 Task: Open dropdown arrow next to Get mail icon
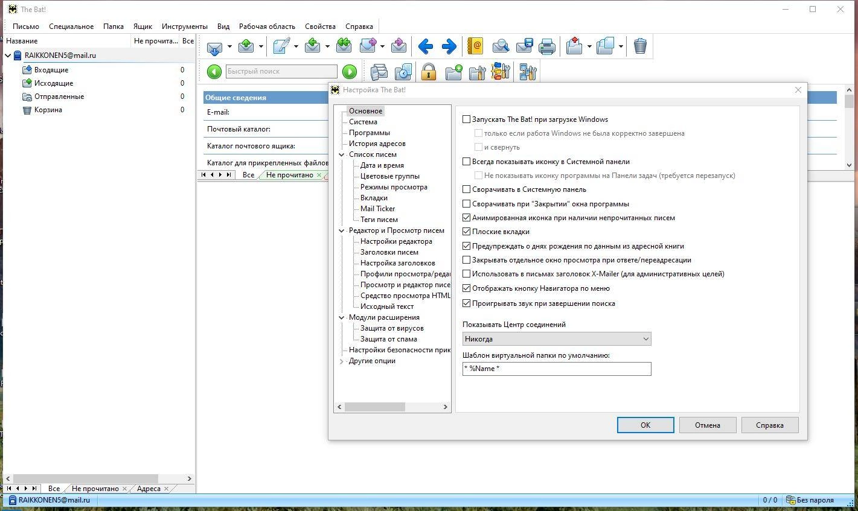[229, 46]
